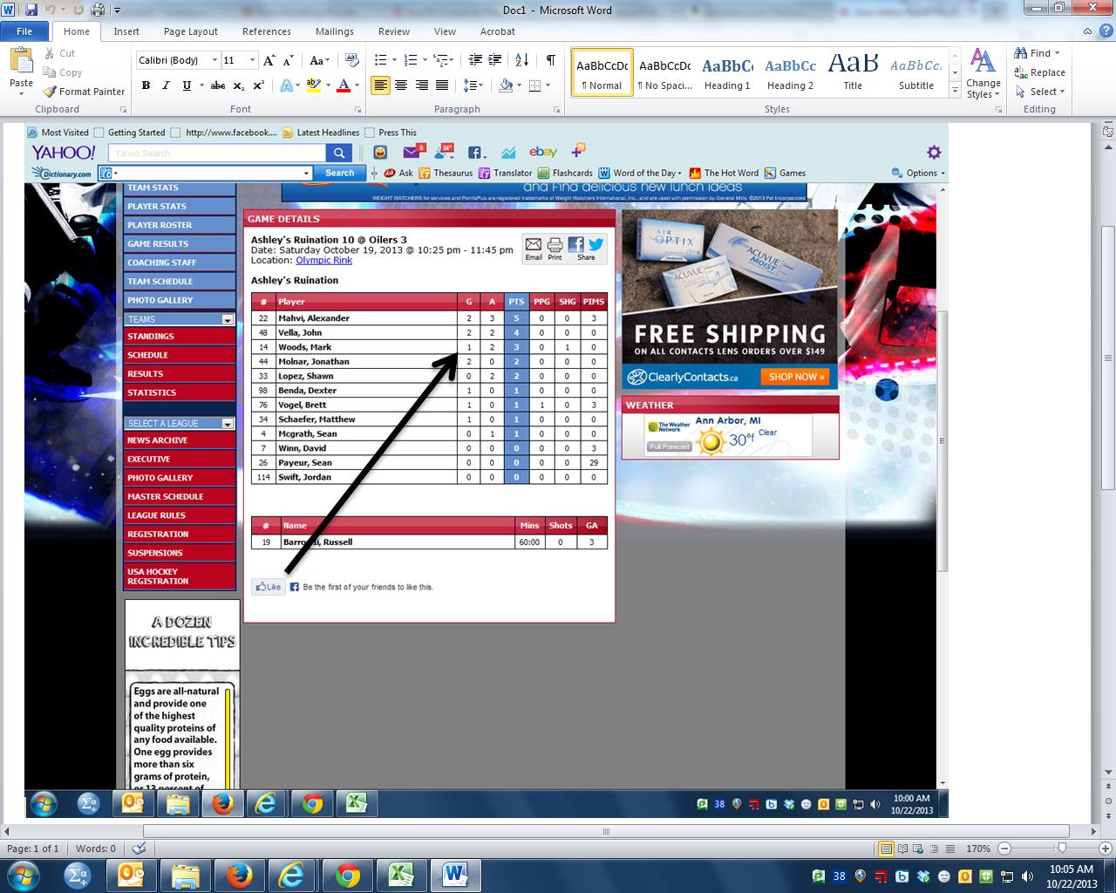Toggle Underline text formatting
This screenshot has width=1116, height=893.
187,85
